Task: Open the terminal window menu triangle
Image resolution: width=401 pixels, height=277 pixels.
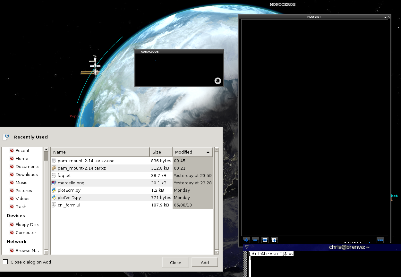Action: 246,247
